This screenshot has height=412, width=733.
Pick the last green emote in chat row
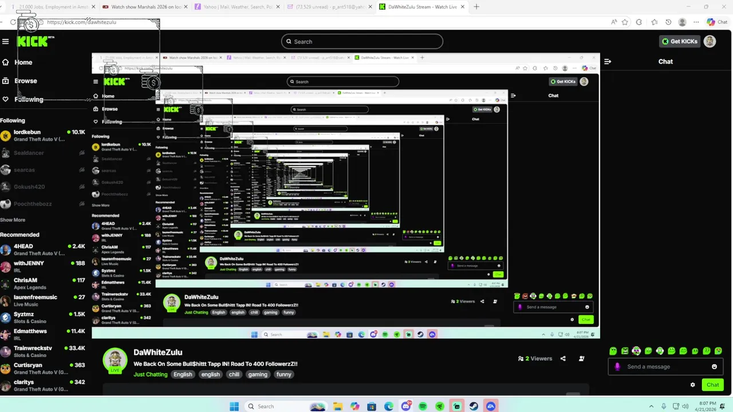point(718,351)
